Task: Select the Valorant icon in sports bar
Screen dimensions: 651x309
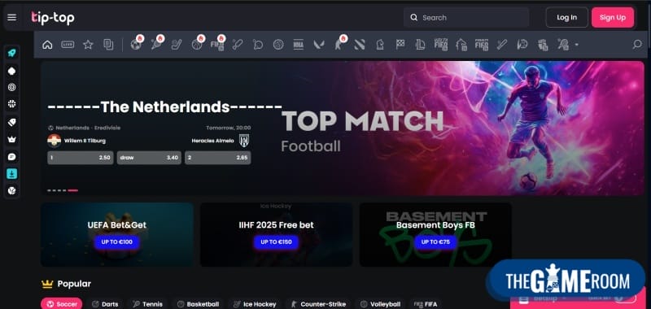Action: 318,45
